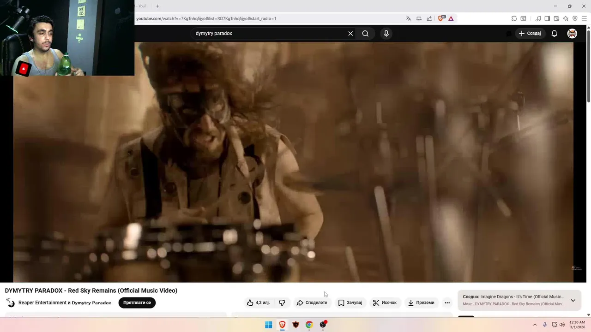591x332 pixels.
Task: Toggle the browser sidebar panel icon
Action: click(547, 18)
